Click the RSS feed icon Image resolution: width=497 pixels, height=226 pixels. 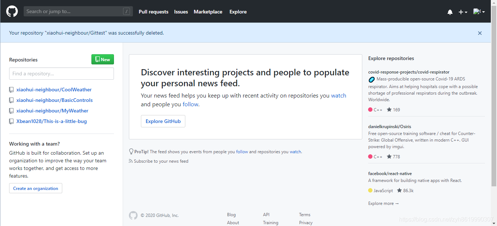point(131,161)
